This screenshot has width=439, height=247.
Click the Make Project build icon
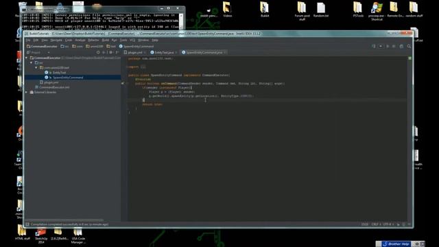click(373, 46)
